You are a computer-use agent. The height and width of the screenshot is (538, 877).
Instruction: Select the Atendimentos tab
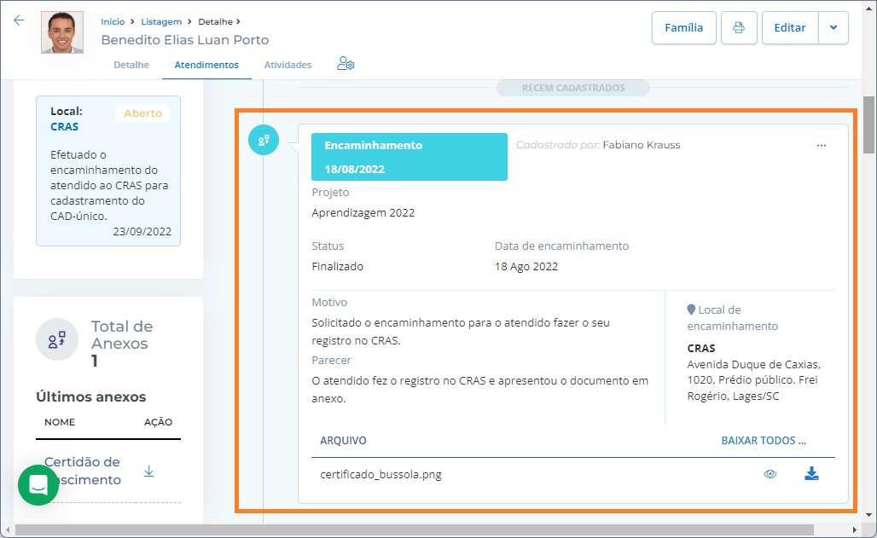206,65
